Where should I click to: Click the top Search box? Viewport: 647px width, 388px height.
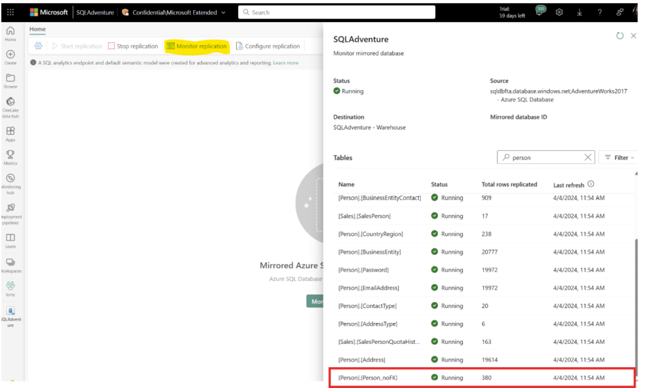click(337, 13)
